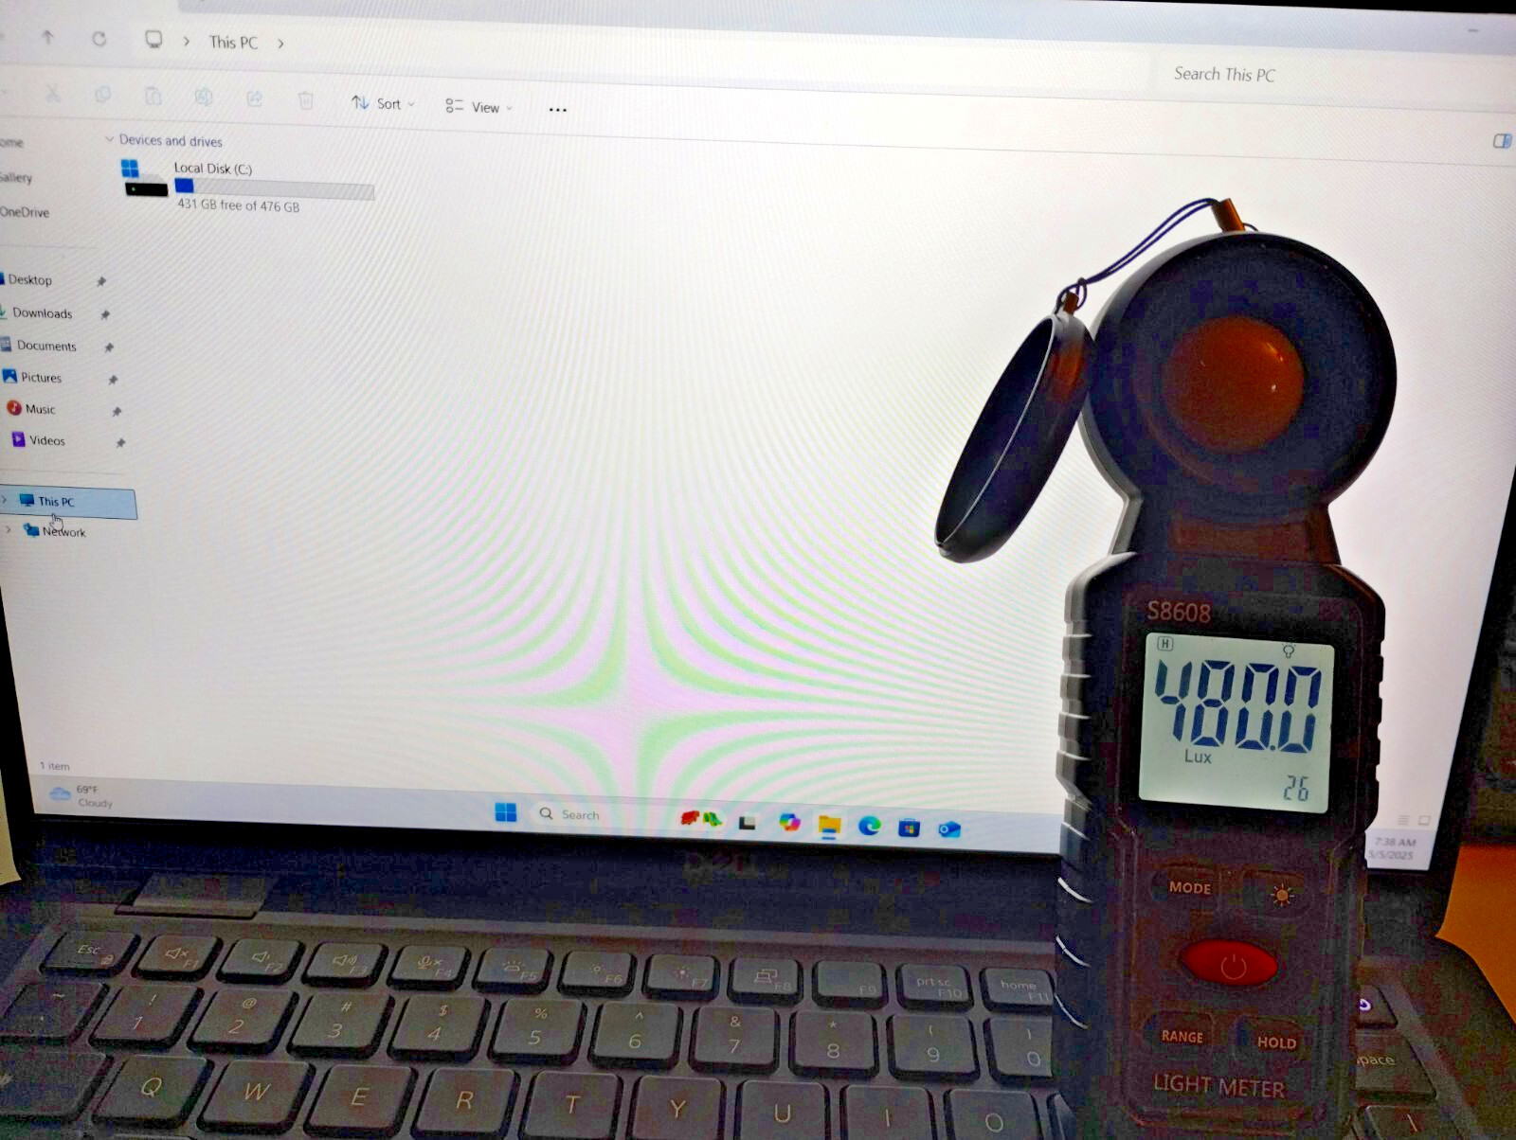Unpin icon next to Music

click(117, 411)
